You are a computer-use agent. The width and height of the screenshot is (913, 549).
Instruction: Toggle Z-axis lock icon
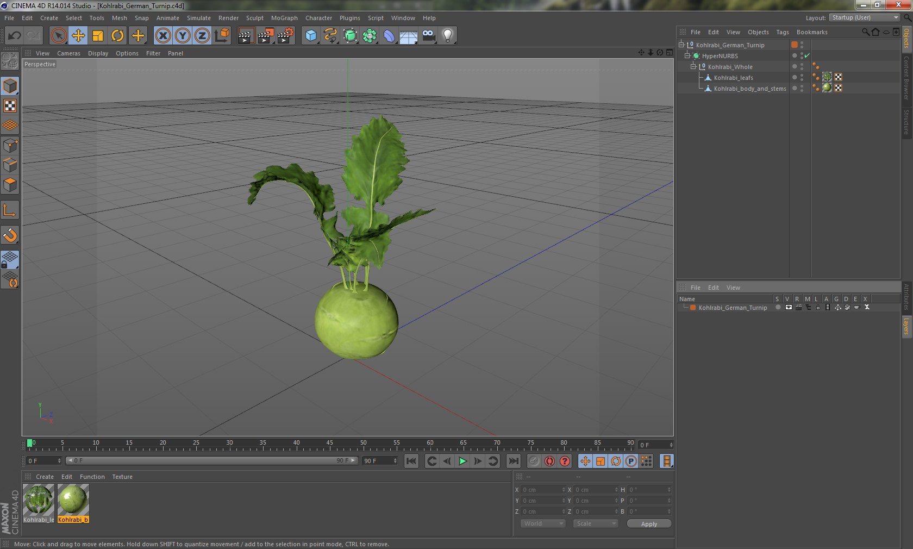(x=202, y=36)
